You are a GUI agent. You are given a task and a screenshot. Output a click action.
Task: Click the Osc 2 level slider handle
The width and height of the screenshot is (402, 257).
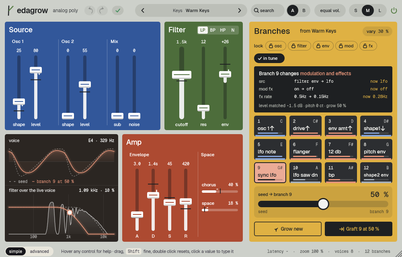pos(84,84)
